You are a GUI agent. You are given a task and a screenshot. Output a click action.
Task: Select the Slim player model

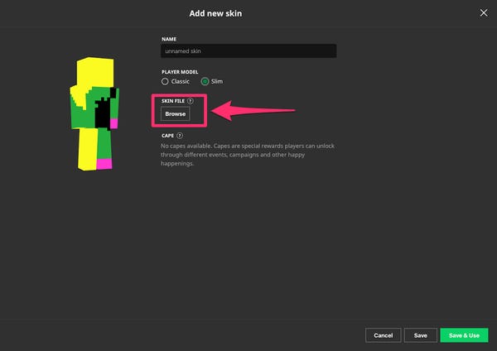pos(212,81)
